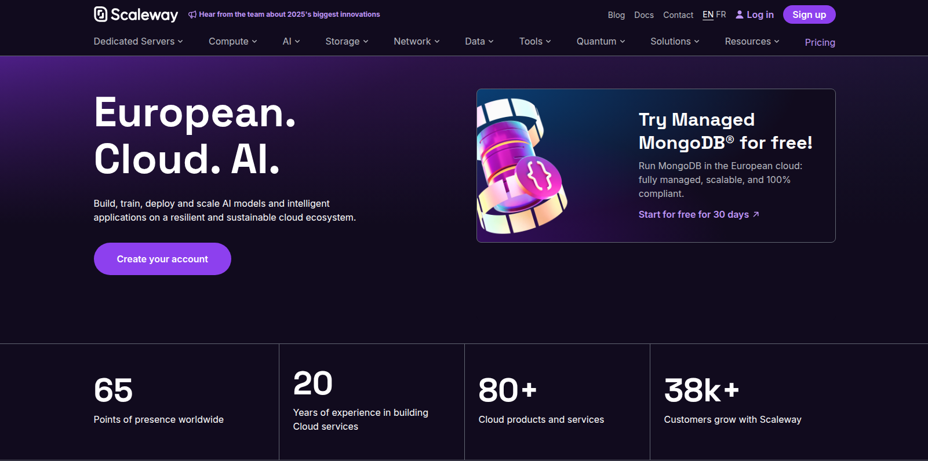Open the 2025 biggest innovations announcement

point(289,14)
